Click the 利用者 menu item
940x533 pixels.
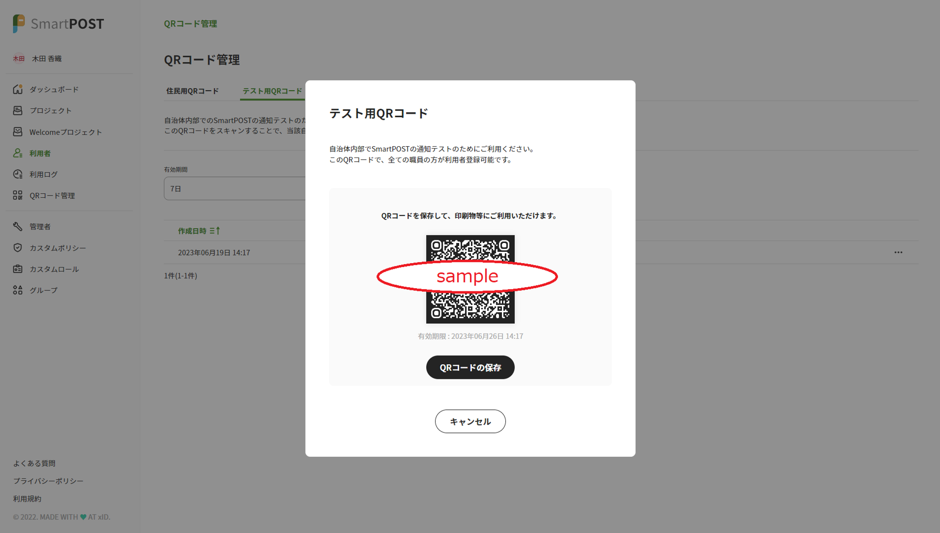[x=40, y=153]
